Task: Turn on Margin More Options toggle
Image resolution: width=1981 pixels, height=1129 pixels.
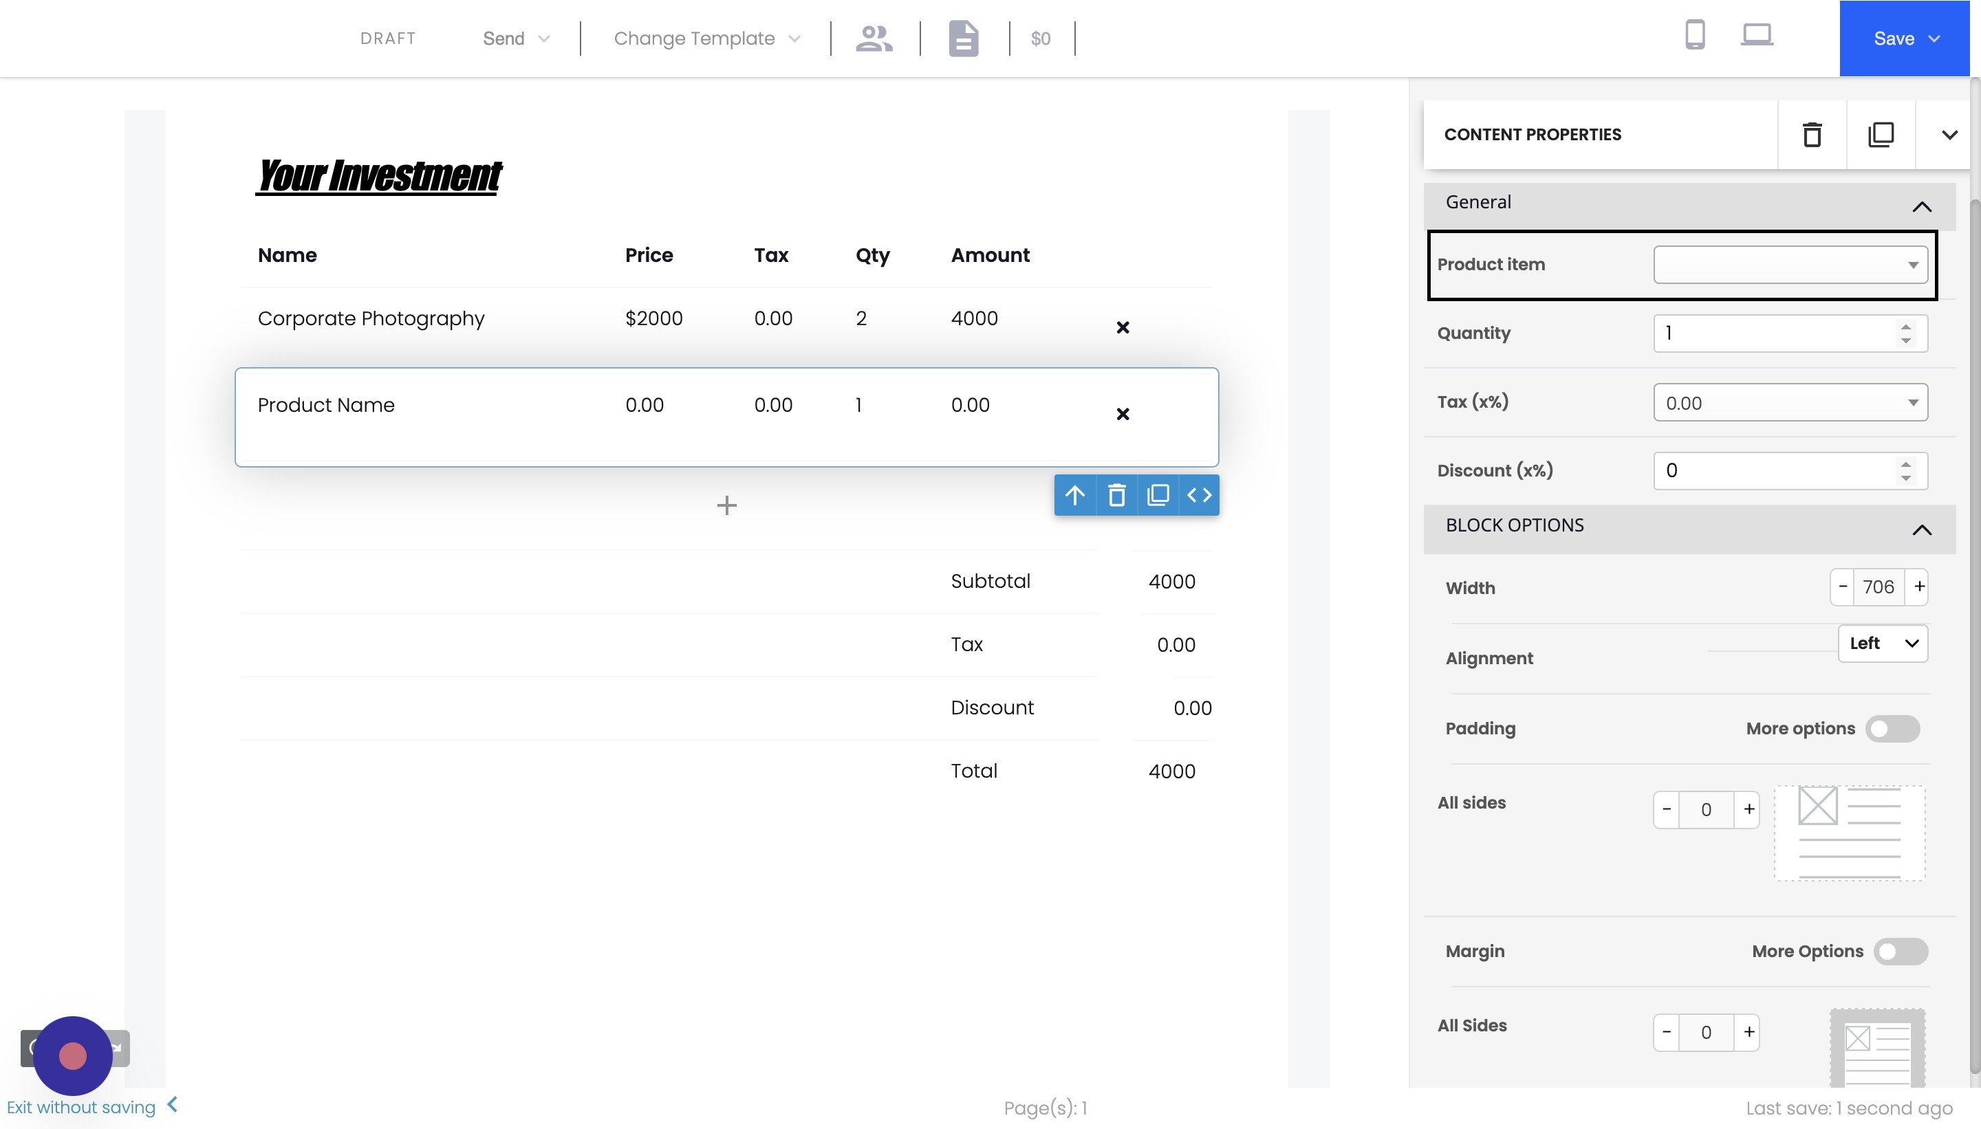Action: click(x=1900, y=952)
